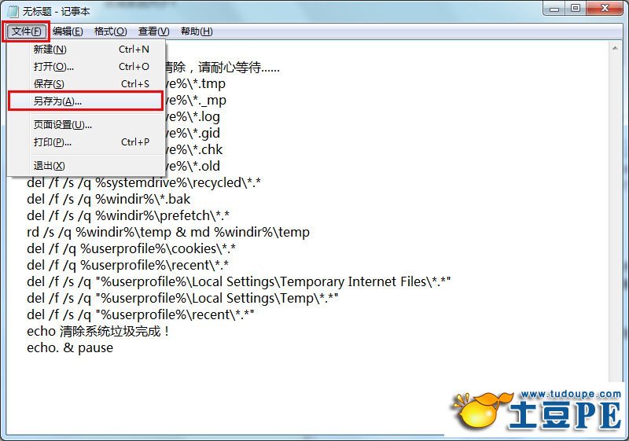Open the 帮助(H) menu

pyautogui.click(x=197, y=31)
